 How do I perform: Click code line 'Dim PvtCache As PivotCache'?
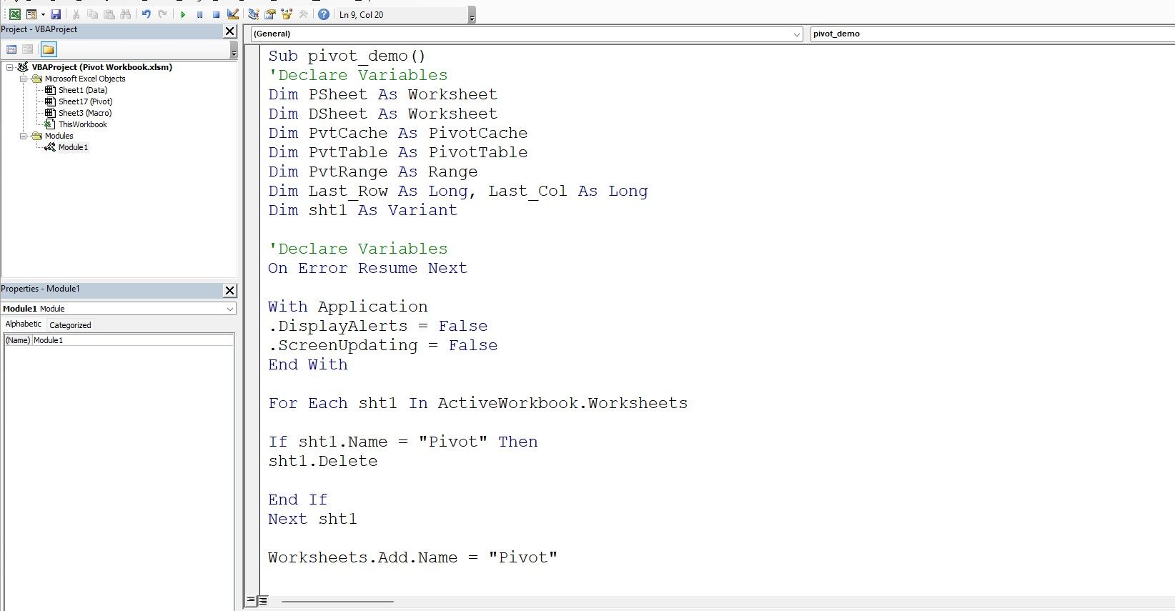tap(397, 133)
